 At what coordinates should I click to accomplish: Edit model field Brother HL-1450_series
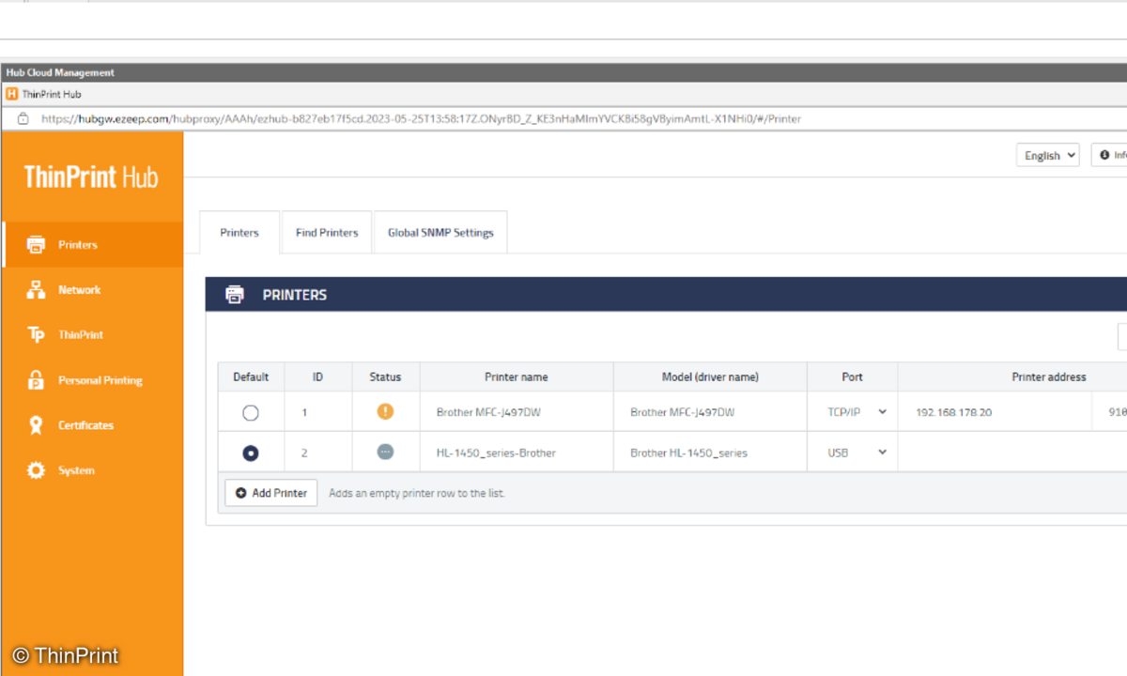click(710, 453)
